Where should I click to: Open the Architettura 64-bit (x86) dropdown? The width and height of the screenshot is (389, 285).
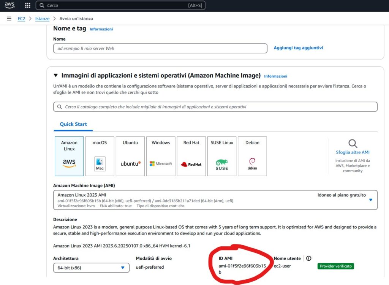[91, 268]
